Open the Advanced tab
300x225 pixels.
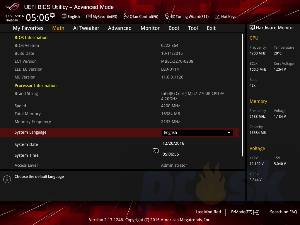click(x=120, y=28)
